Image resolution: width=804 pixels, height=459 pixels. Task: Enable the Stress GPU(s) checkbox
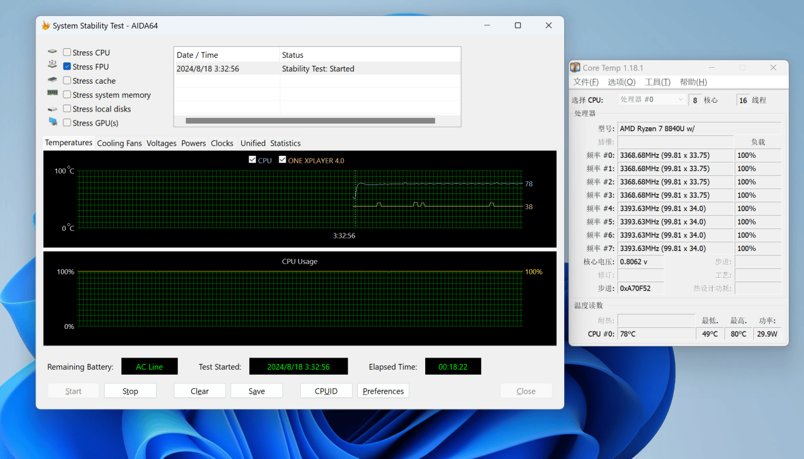(67, 122)
